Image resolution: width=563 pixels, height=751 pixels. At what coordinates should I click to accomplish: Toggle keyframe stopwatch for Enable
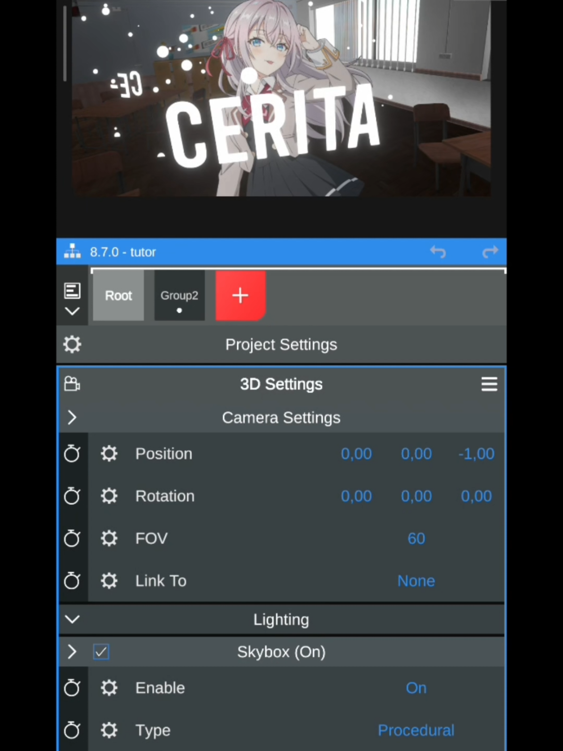pyautogui.click(x=72, y=688)
